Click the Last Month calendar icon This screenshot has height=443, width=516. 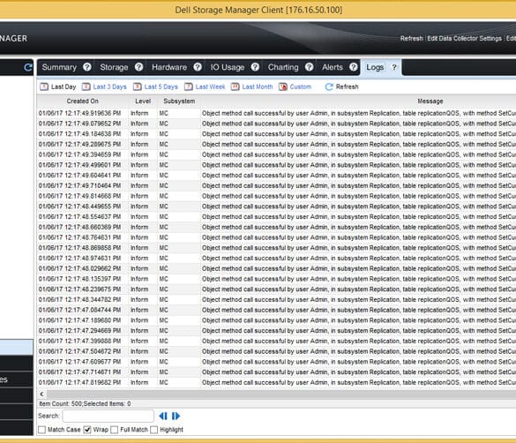click(235, 86)
